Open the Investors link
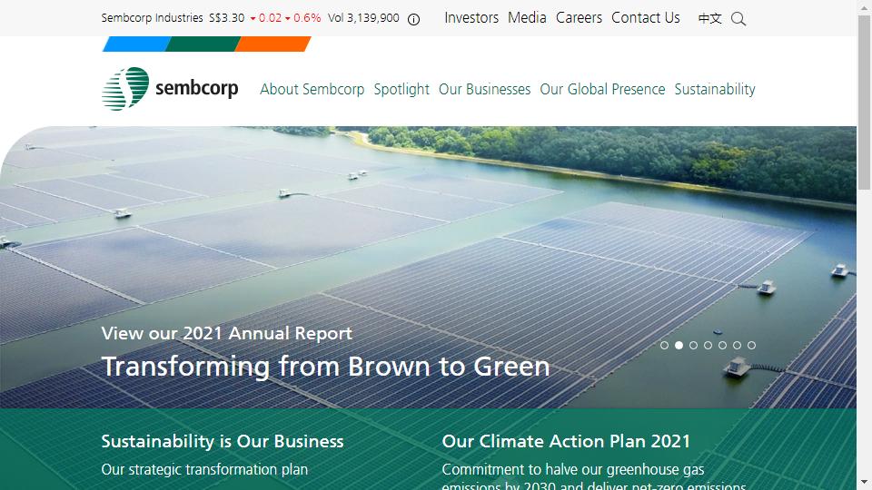The width and height of the screenshot is (872, 490). click(471, 18)
